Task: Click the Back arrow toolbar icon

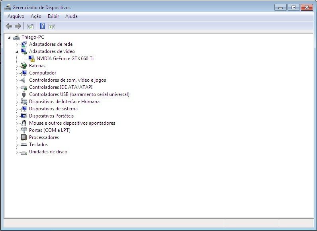Action: pyautogui.click(x=9, y=26)
